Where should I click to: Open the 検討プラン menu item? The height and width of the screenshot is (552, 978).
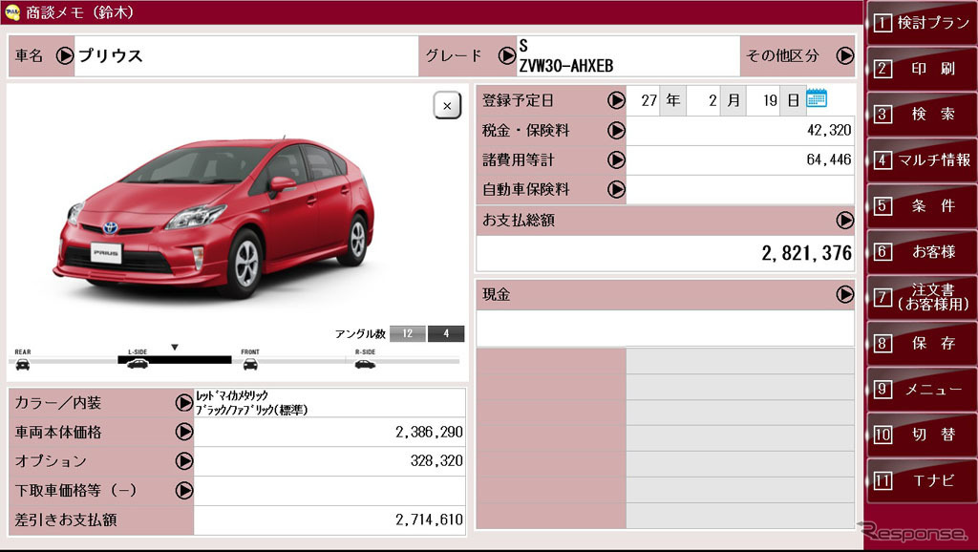(922, 23)
